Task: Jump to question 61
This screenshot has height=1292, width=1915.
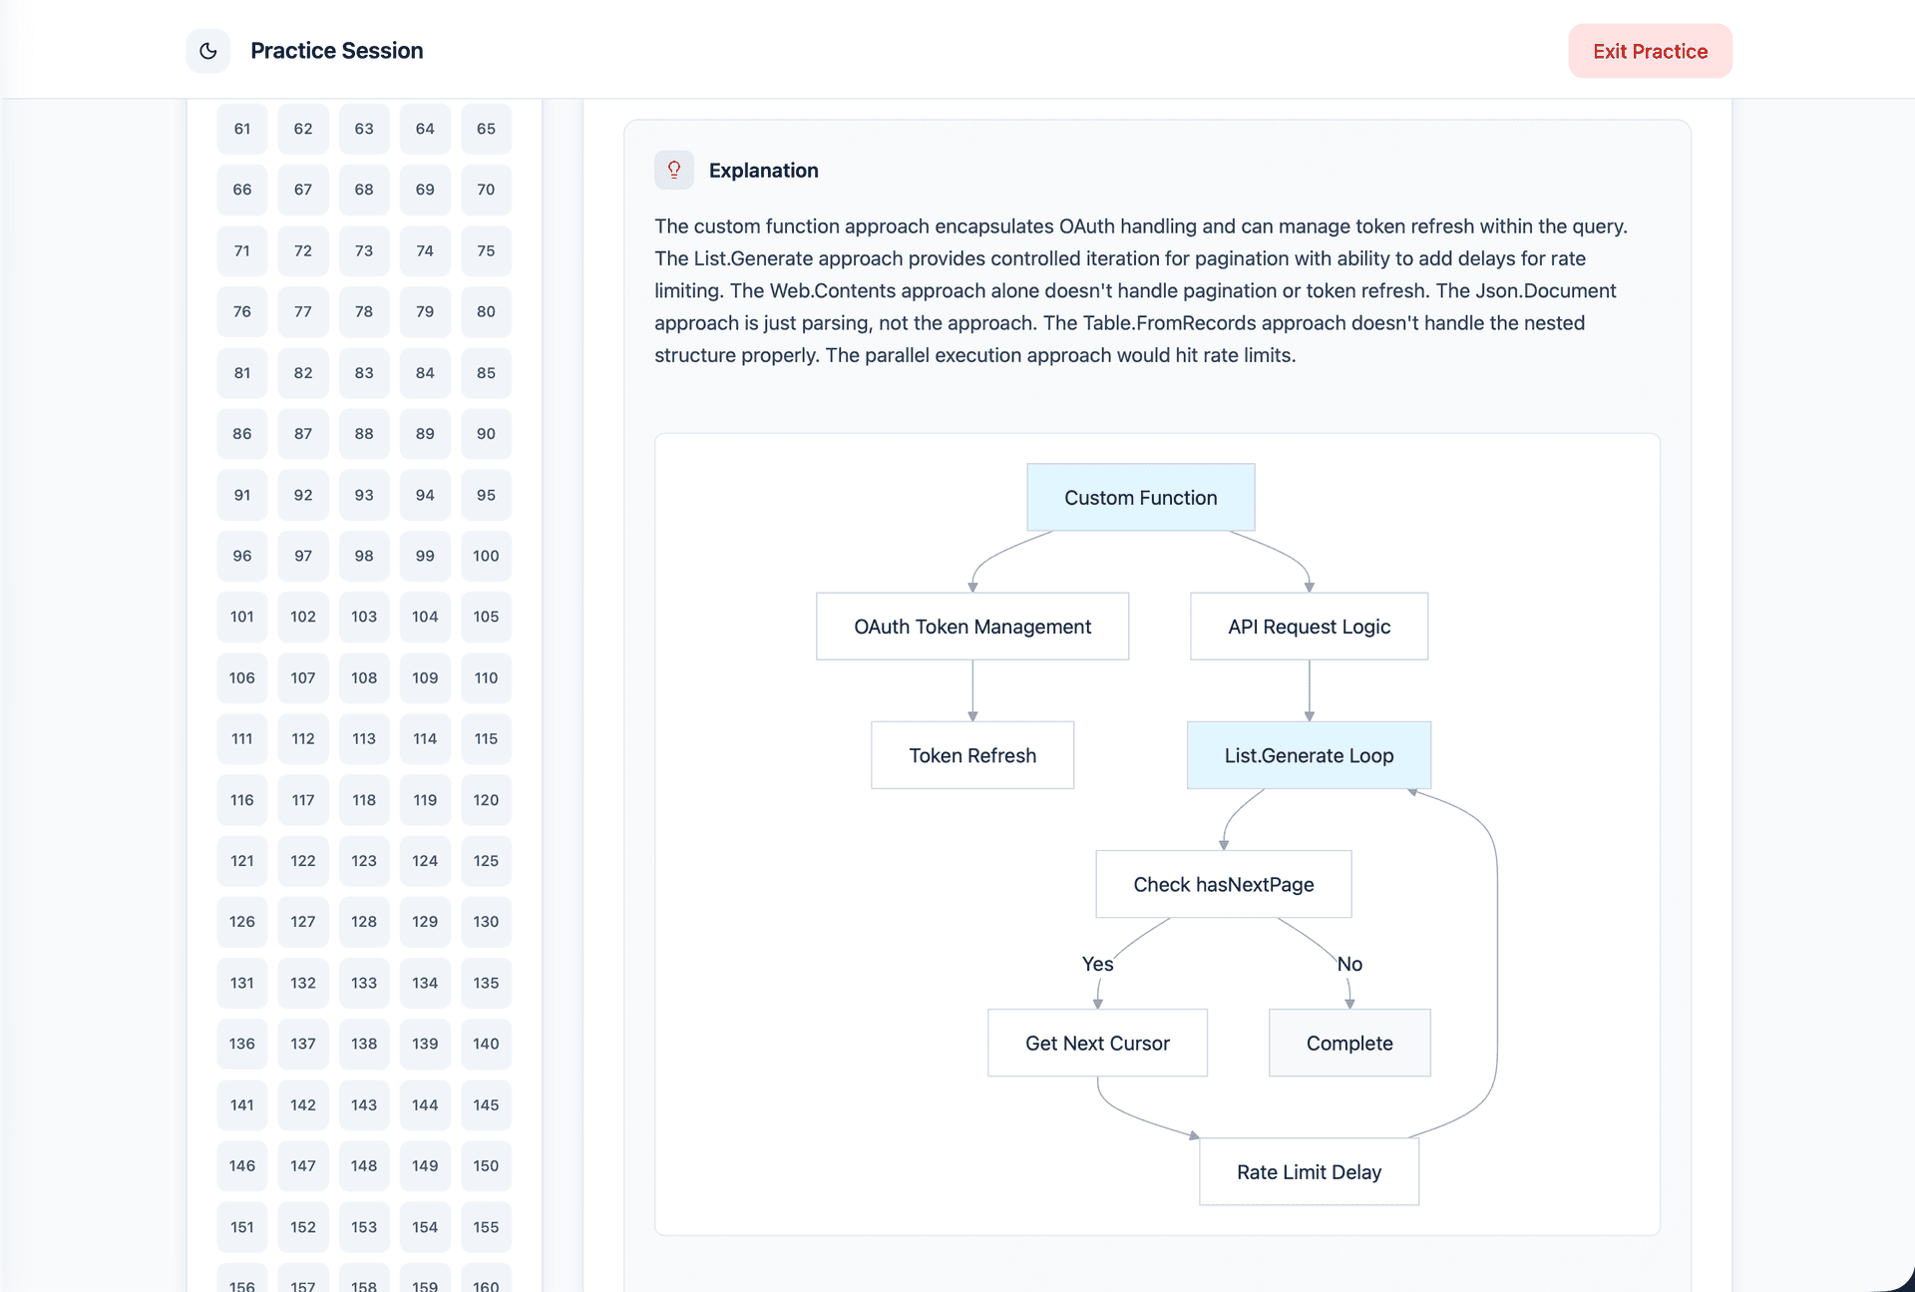Action: pyautogui.click(x=242, y=129)
